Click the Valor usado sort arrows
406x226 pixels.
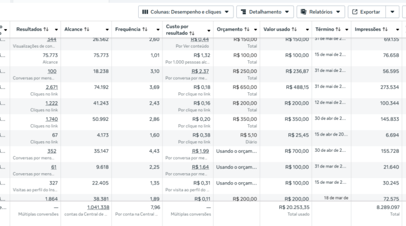294,29
